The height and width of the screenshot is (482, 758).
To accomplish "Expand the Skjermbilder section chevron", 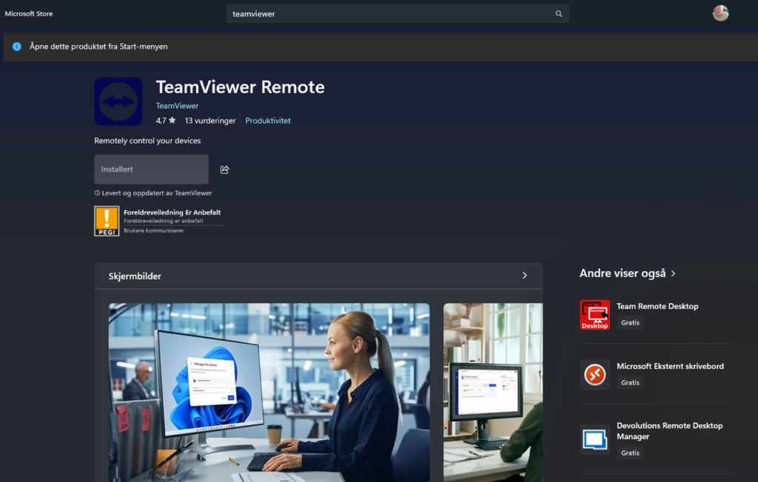I will click(524, 276).
